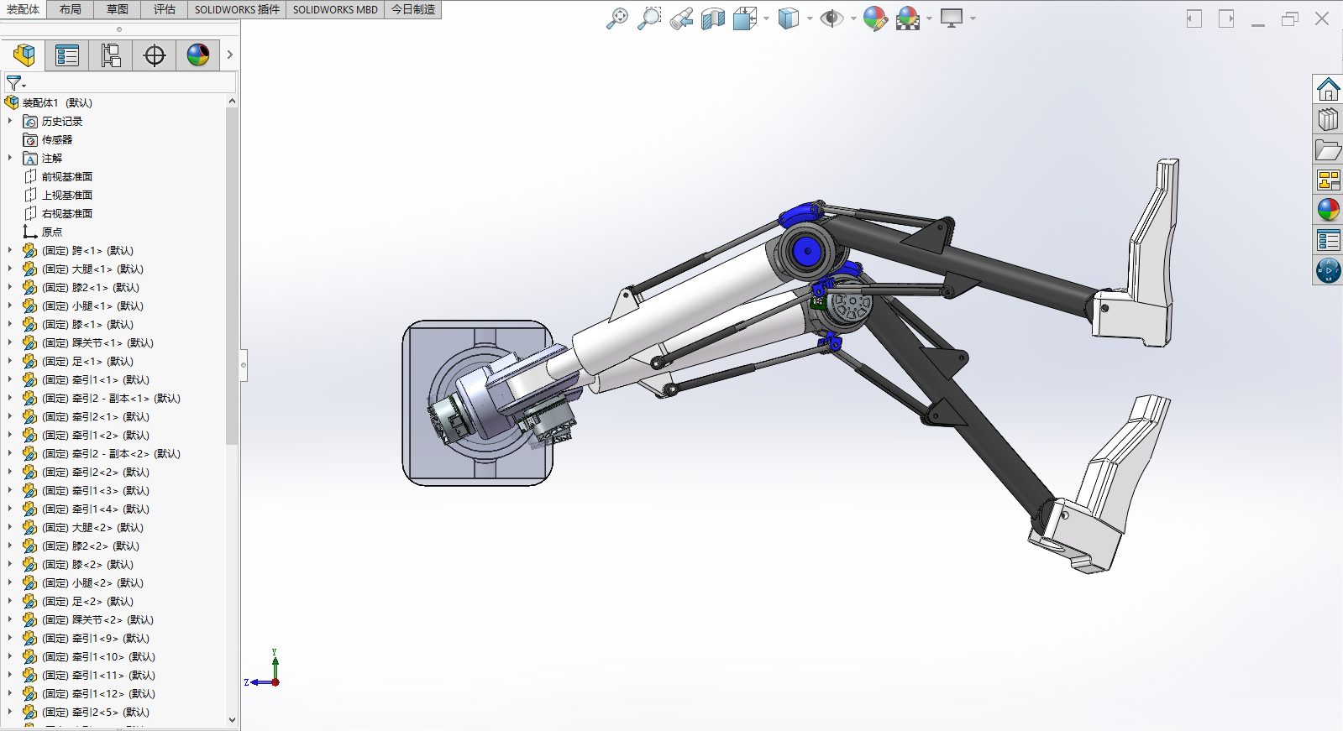
Task: Open the Design Library task pane icon
Action: pyautogui.click(x=1328, y=119)
